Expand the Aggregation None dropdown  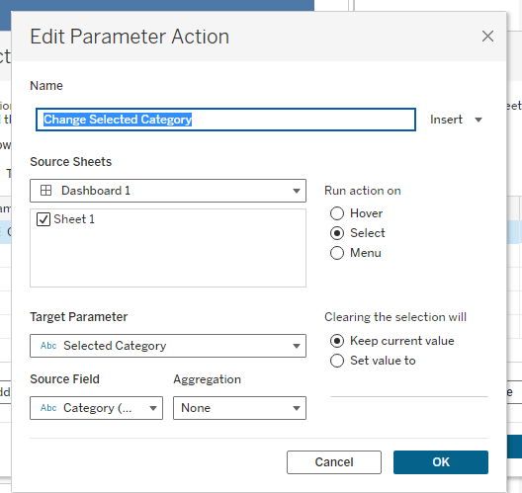point(239,408)
